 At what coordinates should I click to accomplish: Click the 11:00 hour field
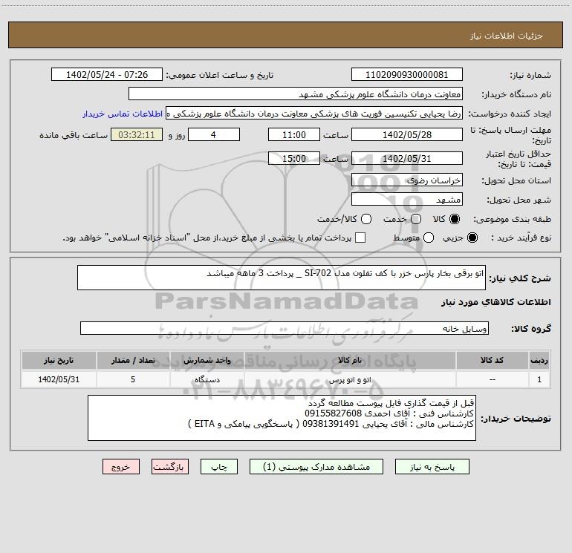[294, 134]
